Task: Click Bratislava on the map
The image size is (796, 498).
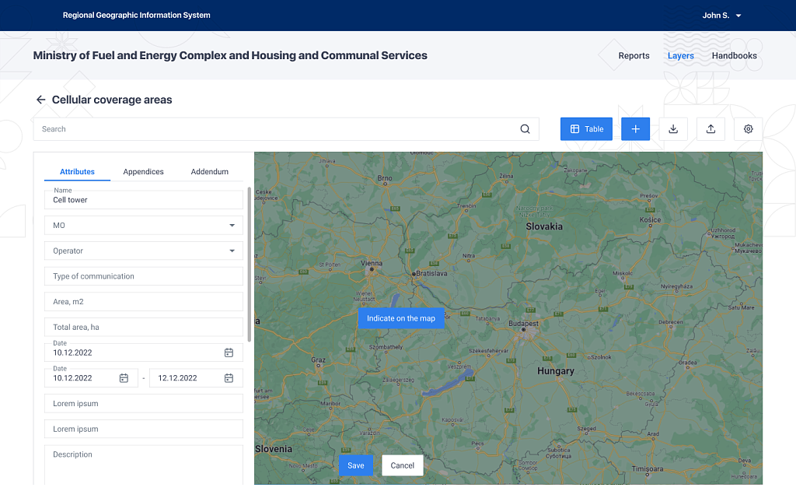Action: tap(430, 273)
